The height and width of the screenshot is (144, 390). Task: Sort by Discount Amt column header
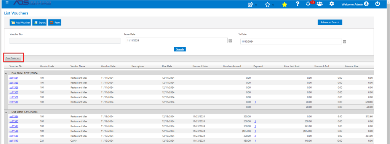pyautogui.click(x=321, y=66)
